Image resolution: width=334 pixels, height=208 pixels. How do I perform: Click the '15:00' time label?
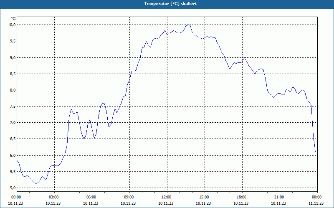click(x=205, y=197)
